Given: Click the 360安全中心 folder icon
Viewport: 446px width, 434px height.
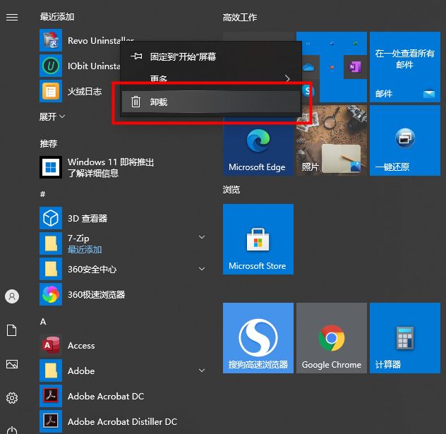Looking at the screenshot, I should [x=51, y=269].
